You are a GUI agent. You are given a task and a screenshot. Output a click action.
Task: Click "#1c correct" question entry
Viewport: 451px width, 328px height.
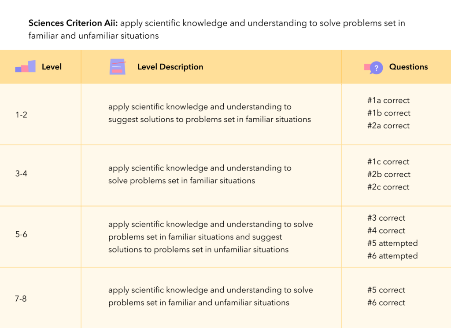point(388,162)
